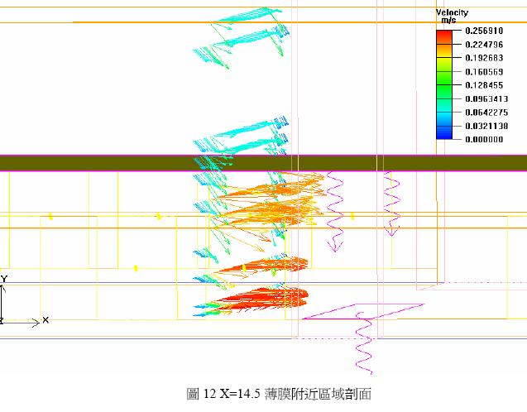The image size is (527, 412).
Task: Select the 0.0321138 legend value
Action: coord(486,127)
